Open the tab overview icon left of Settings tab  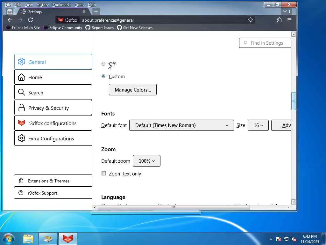(9, 12)
